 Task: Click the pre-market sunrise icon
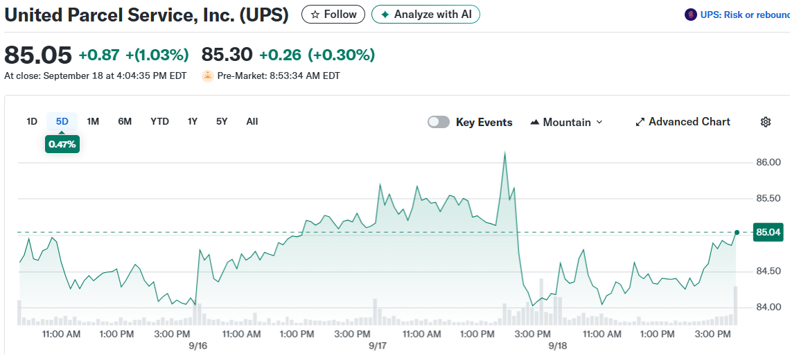[208, 76]
